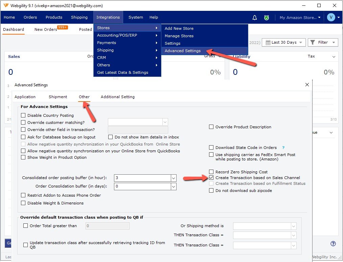Open the user avatar V menu
Image resolution: width=343 pixels, height=262 pixels.
[x=331, y=17]
